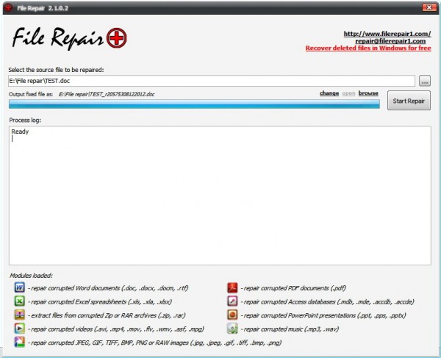Viewport: 441px width, 358px height.
Task: Click the 'Process log:' label
Action: [25, 121]
